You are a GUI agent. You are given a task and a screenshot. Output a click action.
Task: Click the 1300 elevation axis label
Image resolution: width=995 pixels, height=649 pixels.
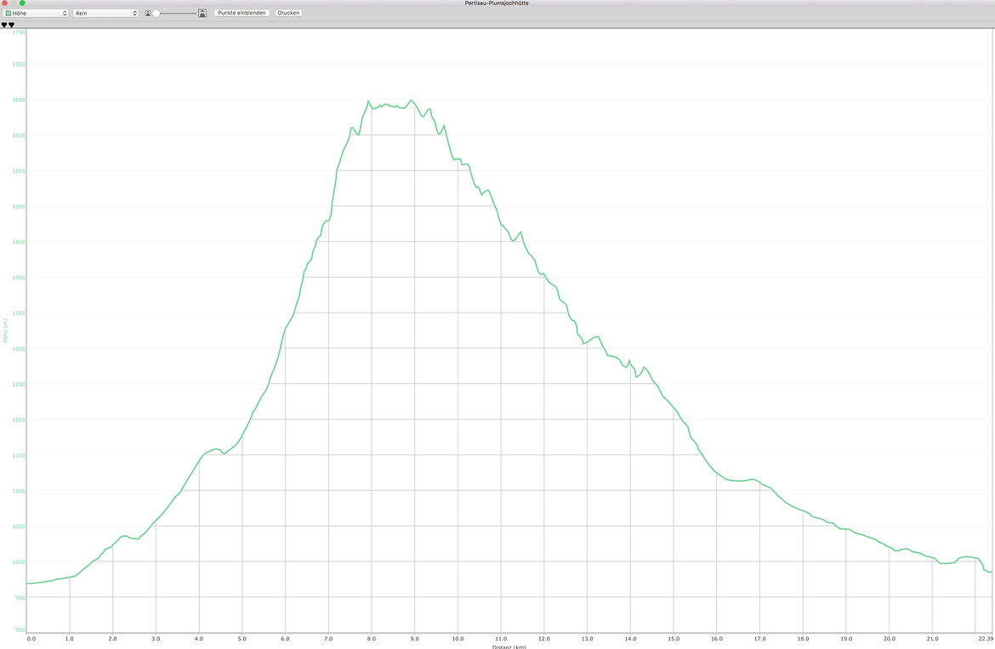(19, 348)
